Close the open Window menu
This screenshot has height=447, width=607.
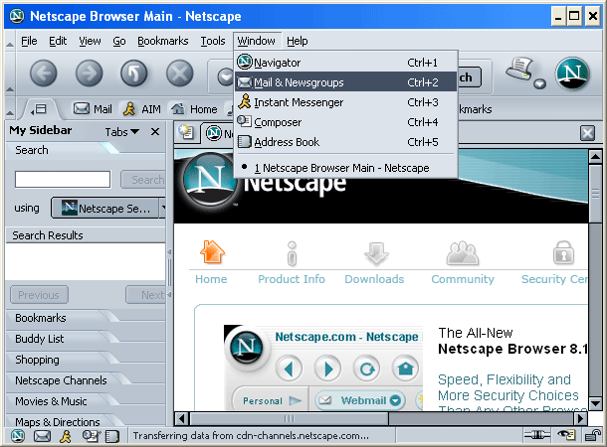click(x=257, y=41)
